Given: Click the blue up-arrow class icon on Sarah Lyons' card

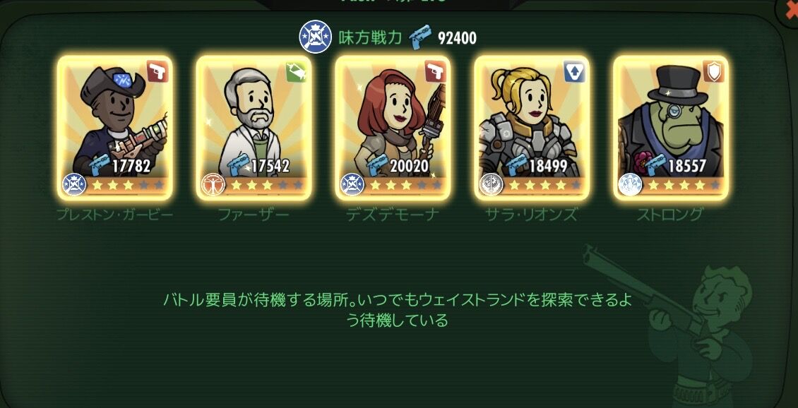Looking at the screenshot, I should click(574, 72).
